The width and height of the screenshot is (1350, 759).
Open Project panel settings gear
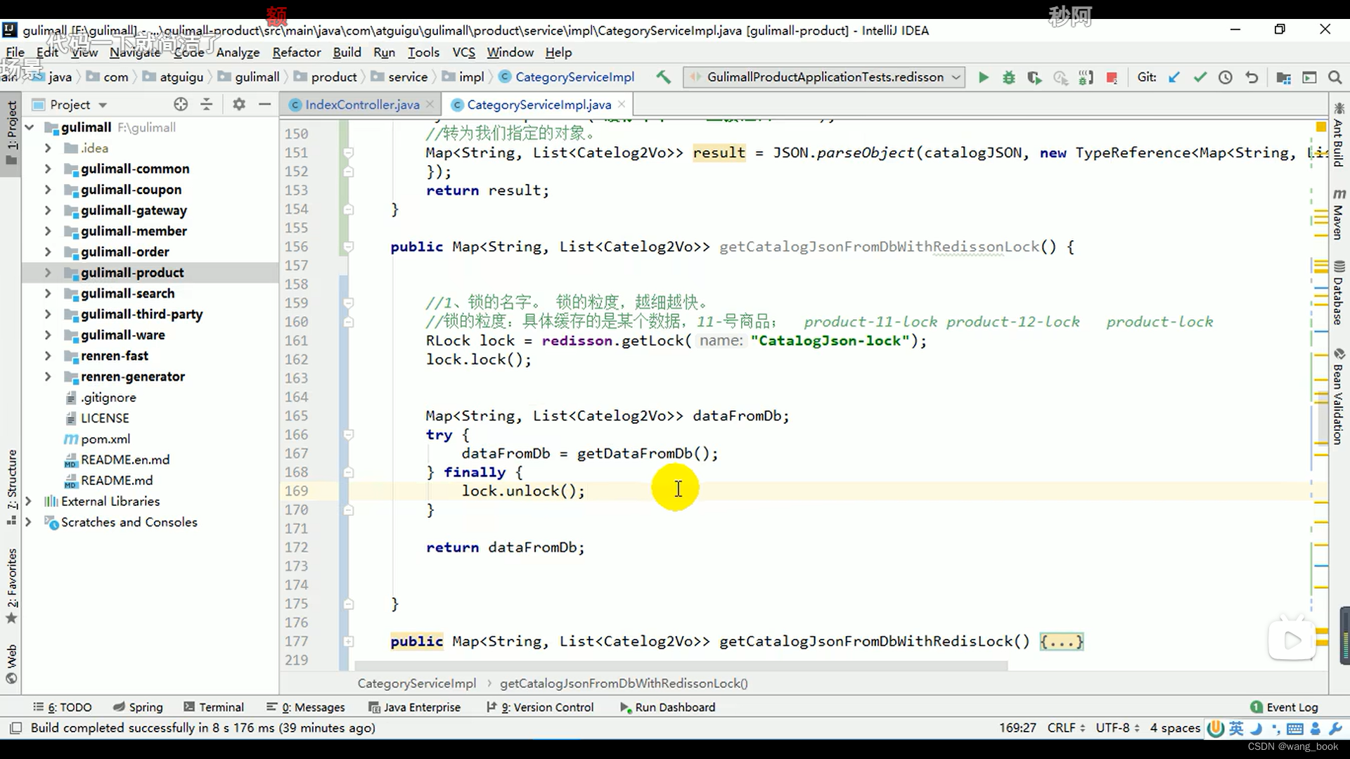coord(239,104)
